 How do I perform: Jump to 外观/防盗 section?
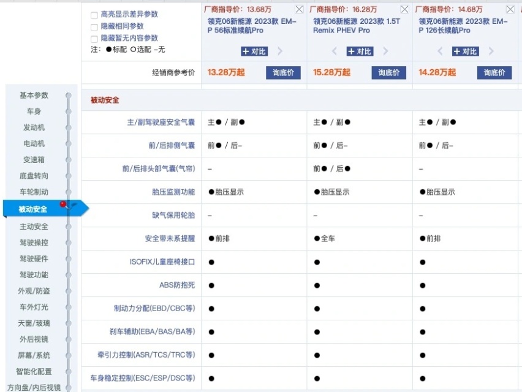point(34,291)
